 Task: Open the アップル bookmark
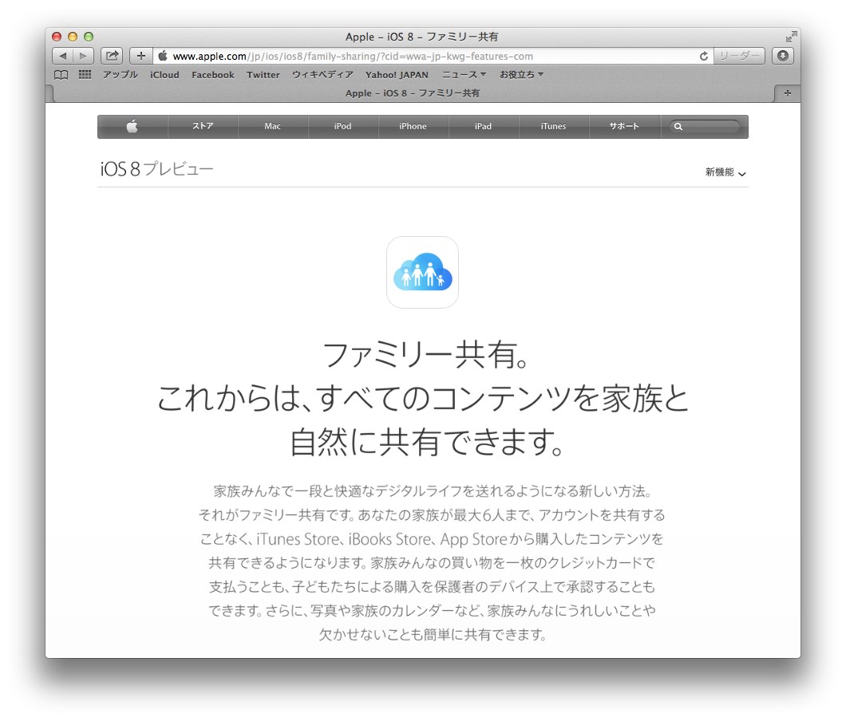(x=121, y=74)
